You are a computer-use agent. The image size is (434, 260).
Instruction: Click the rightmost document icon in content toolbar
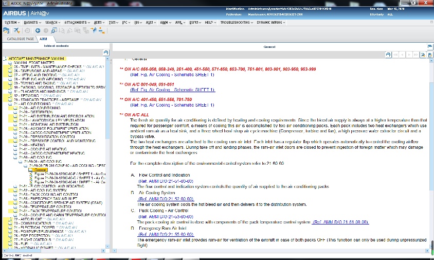pyautogui.click(x=430, y=55)
